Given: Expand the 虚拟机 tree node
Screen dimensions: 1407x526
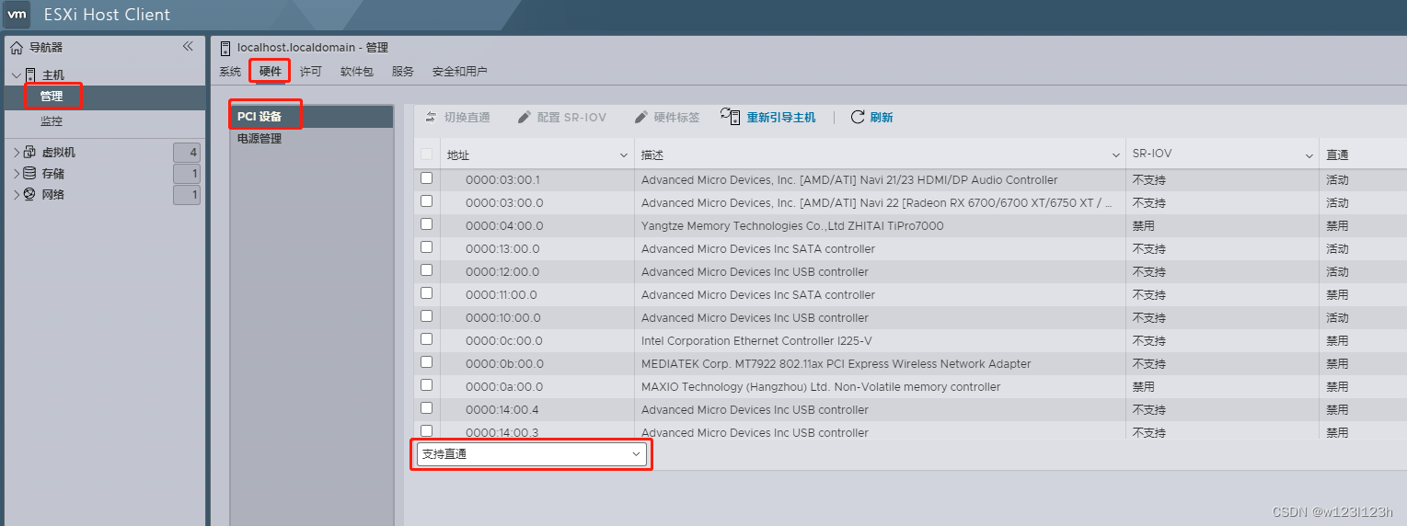Looking at the screenshot, I should (x=17, y=153).
